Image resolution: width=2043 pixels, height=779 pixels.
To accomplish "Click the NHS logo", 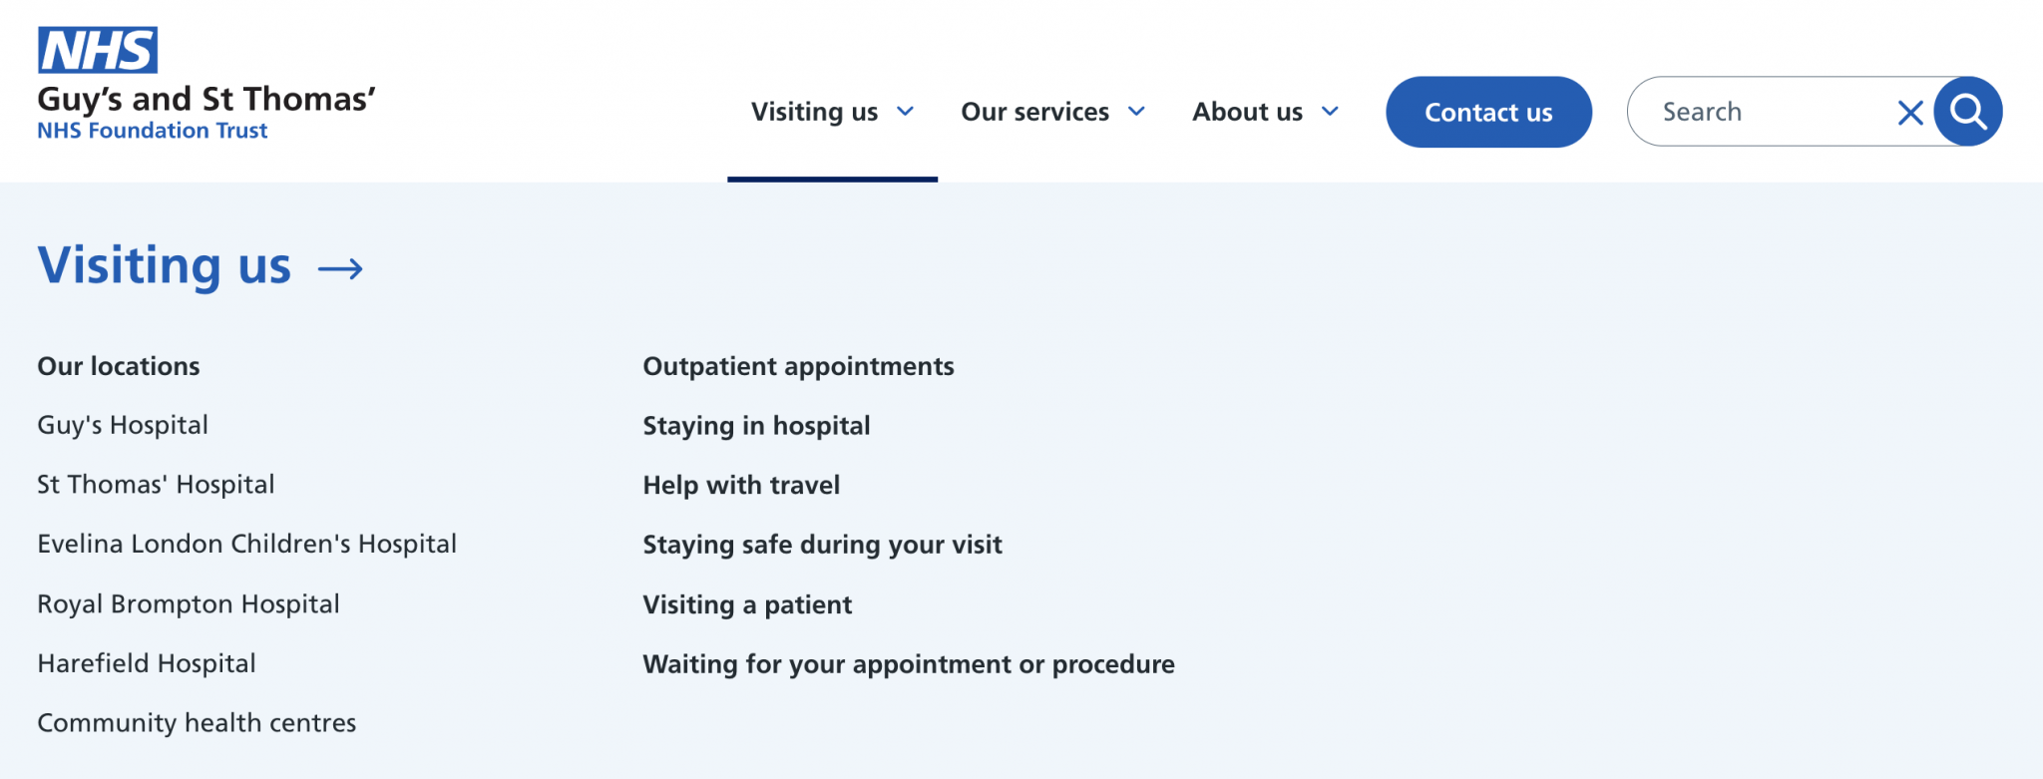I will (98, 50).
